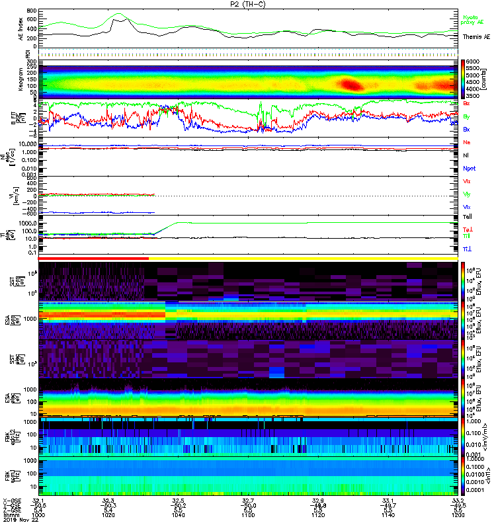This screenshot has height=529, width=496.
Task: Select the red Ne density legend label
Action: click(467, 142)
